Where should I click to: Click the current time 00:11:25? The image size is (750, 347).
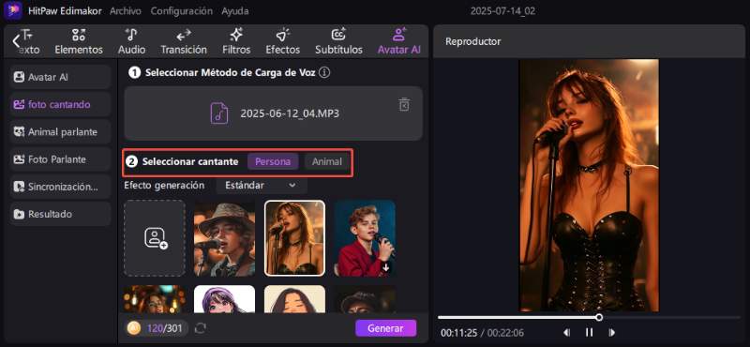(x=458, y=333)
